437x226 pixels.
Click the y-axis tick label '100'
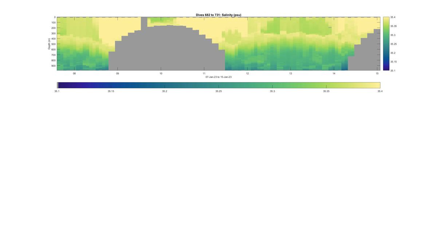(53, 23)
